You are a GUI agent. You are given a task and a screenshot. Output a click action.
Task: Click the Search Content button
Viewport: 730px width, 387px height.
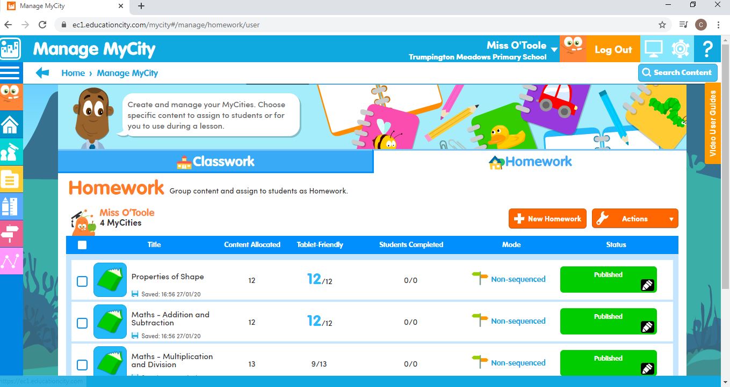(x=677, y=72)
